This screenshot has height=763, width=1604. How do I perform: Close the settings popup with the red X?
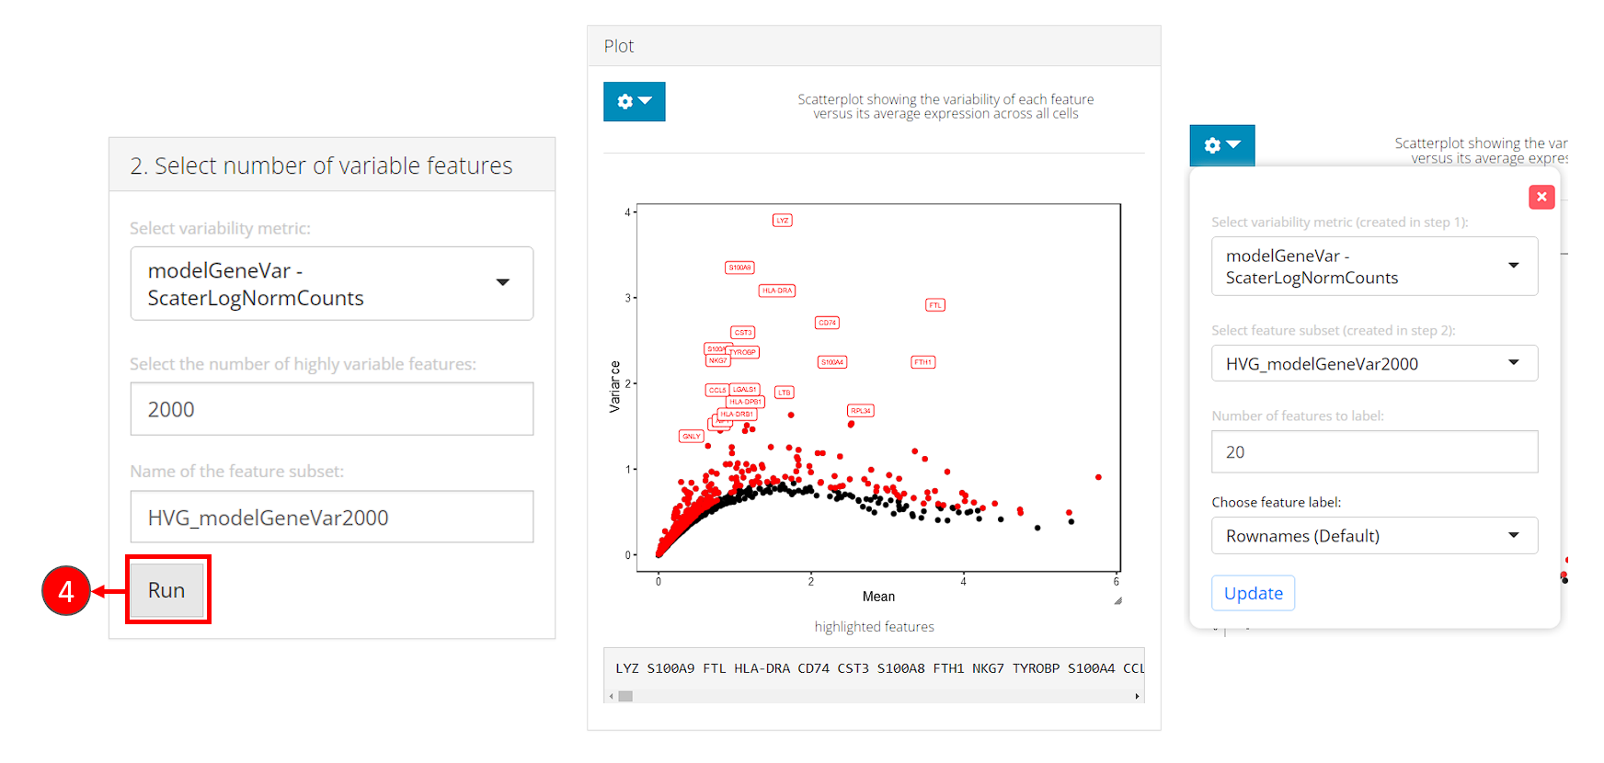pyautogui.click(x=1541, y=197)
